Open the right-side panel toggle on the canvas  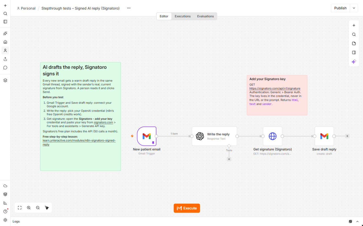coord(354,53)
